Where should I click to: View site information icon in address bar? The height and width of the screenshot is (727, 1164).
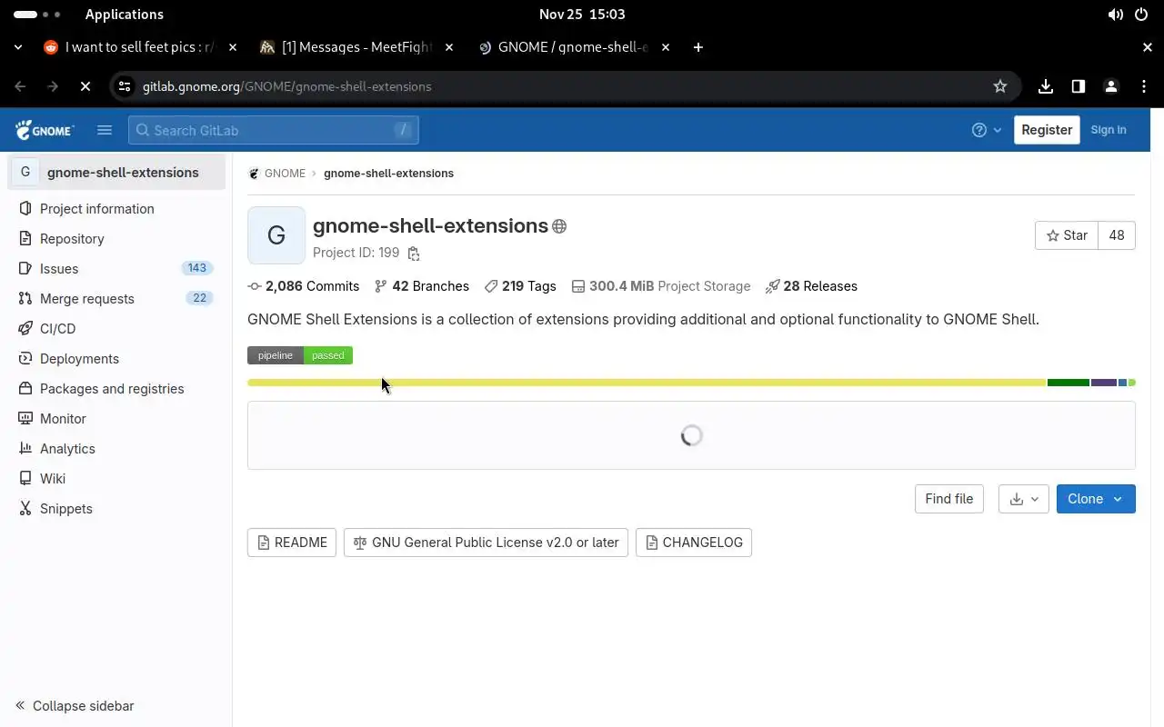(x=124, y=86)
